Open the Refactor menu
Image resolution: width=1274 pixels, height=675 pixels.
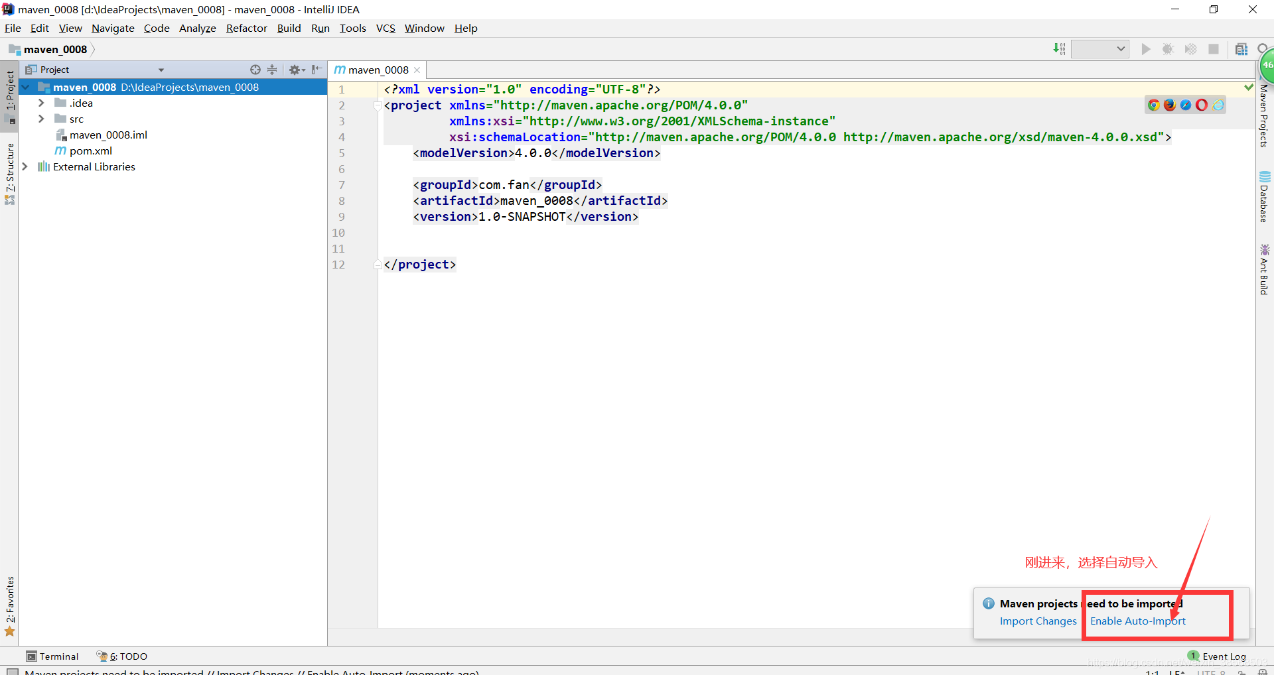click(246, 28)
